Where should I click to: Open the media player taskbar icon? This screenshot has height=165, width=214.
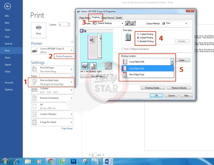coord(39,162)
